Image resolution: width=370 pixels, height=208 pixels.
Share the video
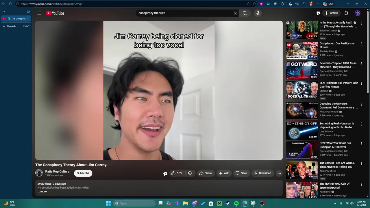point(206,173)
